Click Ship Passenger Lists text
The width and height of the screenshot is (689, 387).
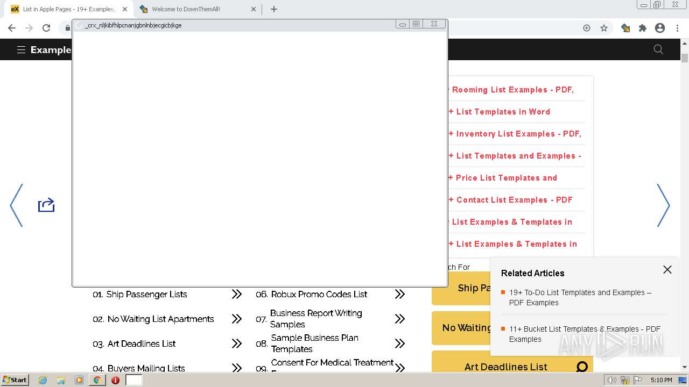(146, 294)
